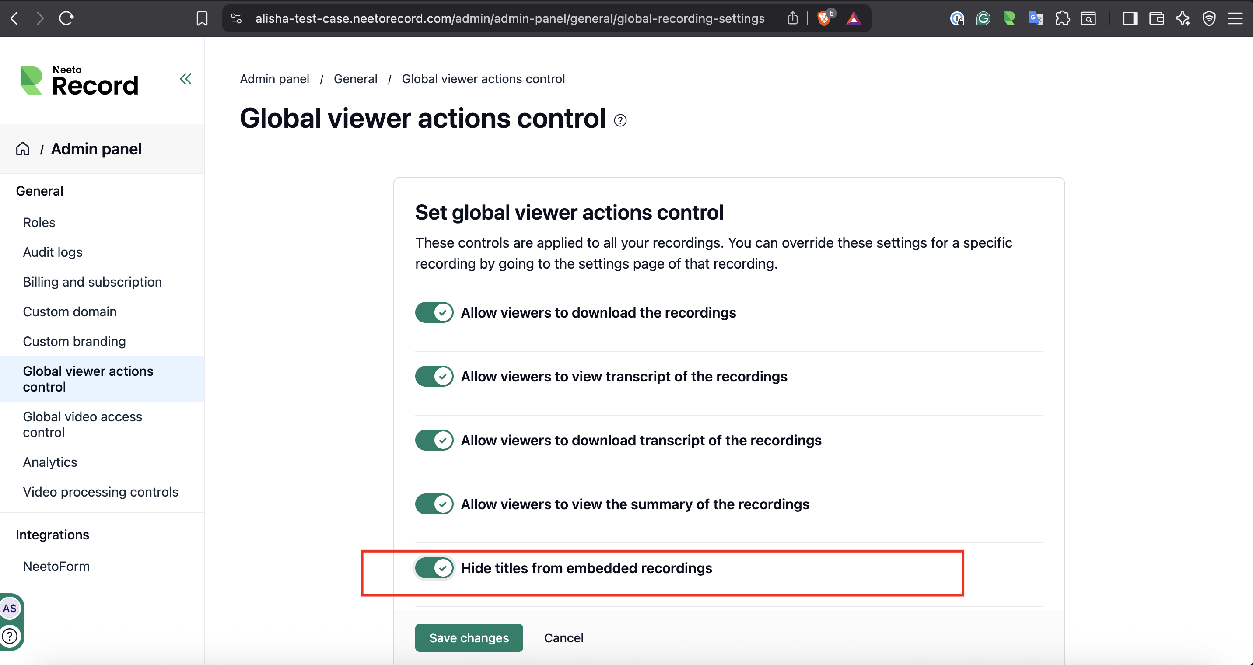Click the help question mark in bottom corner
Screen dimensions: 1253x665
10,636
